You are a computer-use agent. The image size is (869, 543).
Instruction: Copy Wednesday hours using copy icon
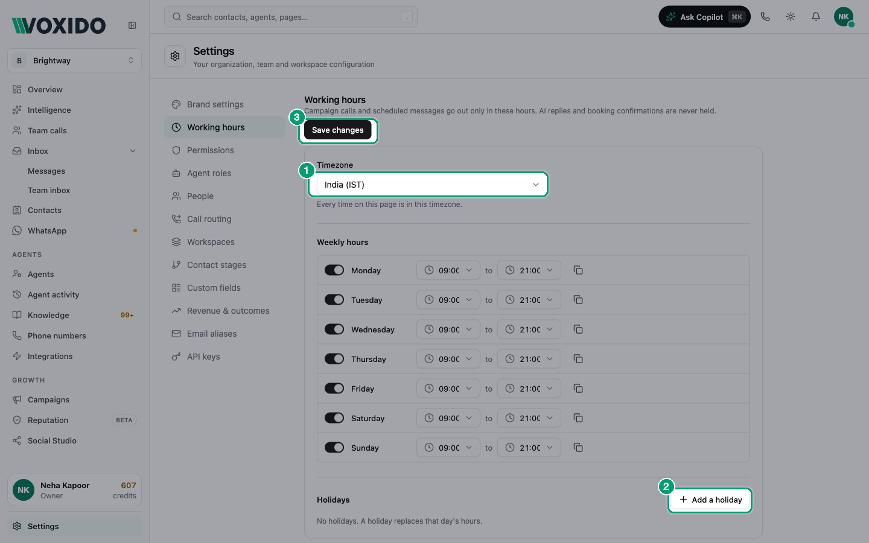tap(578, 329)
